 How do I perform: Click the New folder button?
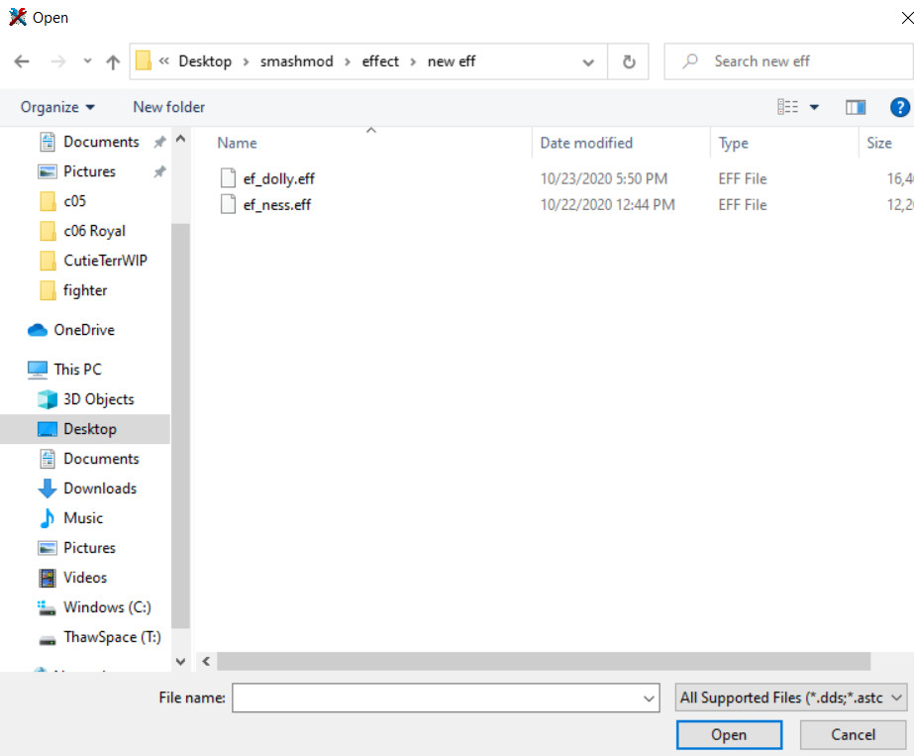[168, 107]
